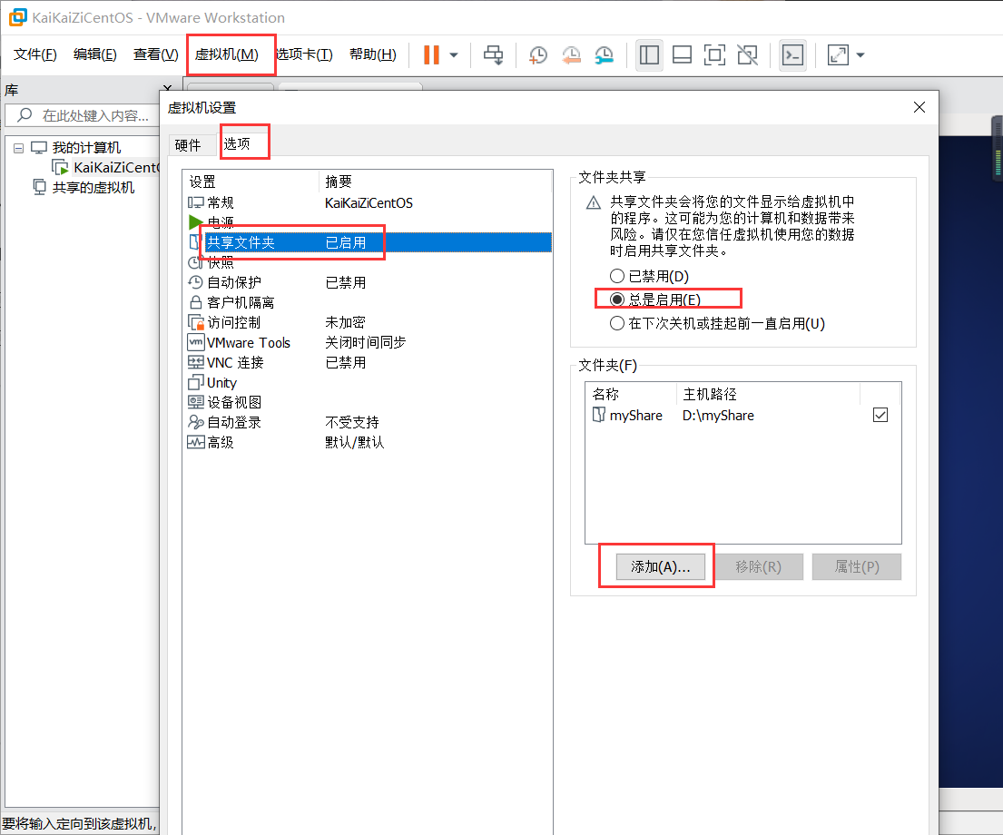This screenshot has width=1003, height=835.
Task: Select 常规 settings row
Action: point(367,202)
